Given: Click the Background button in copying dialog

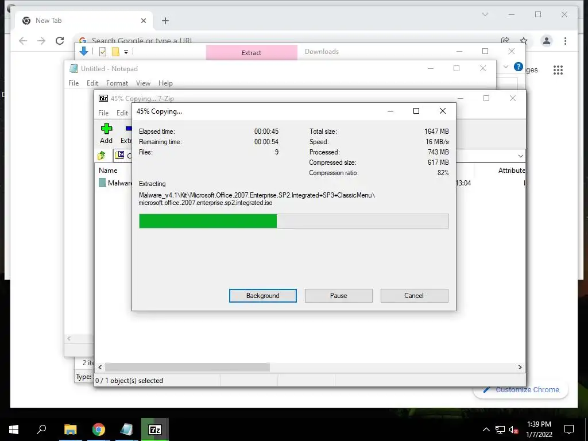Looking at the screenshot, I should point(262,296).
